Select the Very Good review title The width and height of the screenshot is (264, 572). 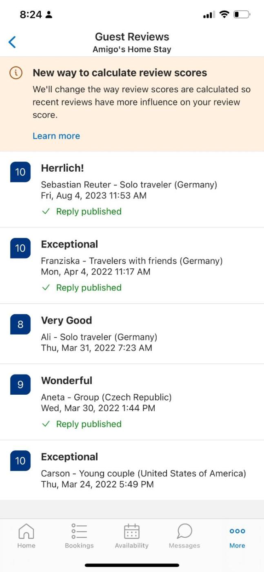[x=66, y=320]
